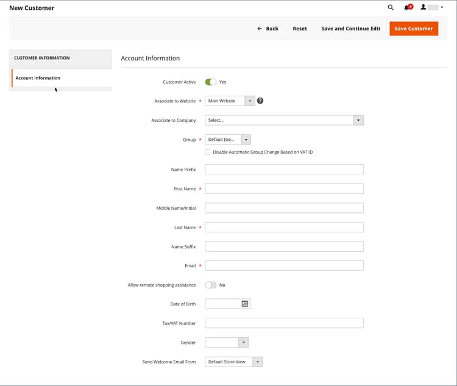Open the notifications bell icon
The image size is (457, 386).
click(x=408, y=7)
